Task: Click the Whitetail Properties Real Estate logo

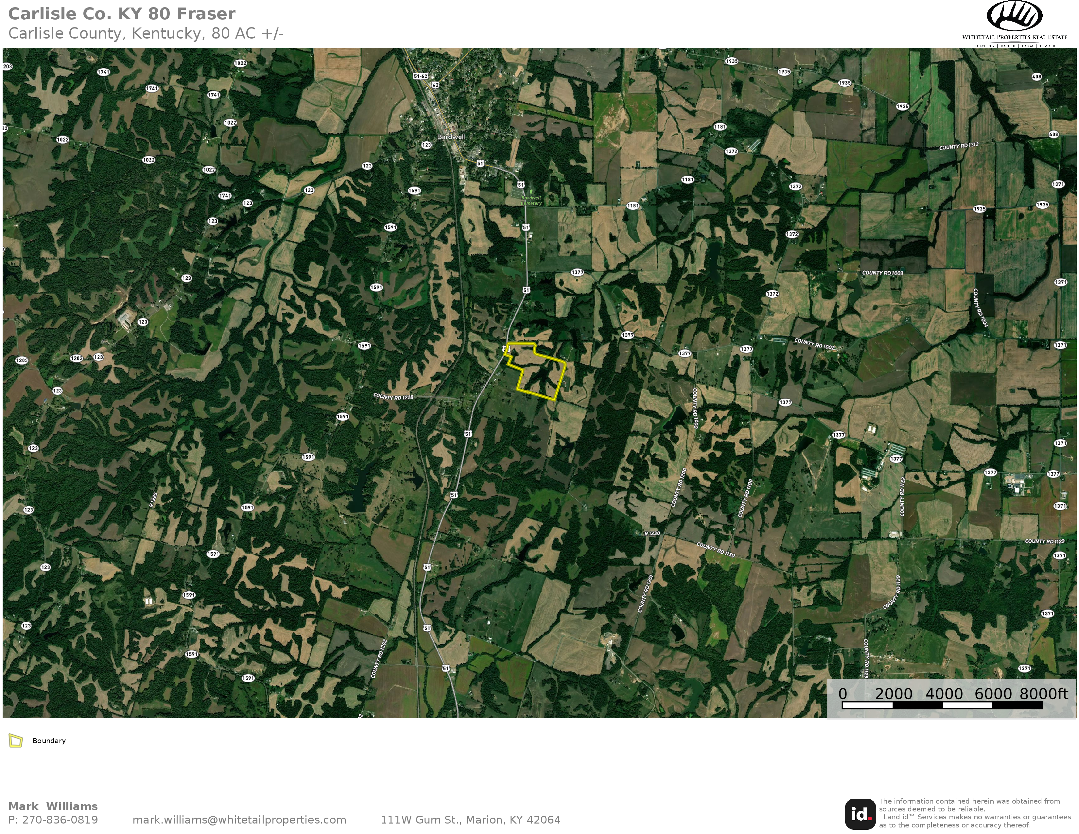Action: (x=1014, y=24)
